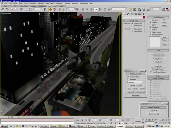Click Play Animation button
The height and width of the screenshot is (128, 171).
(149, 120)
